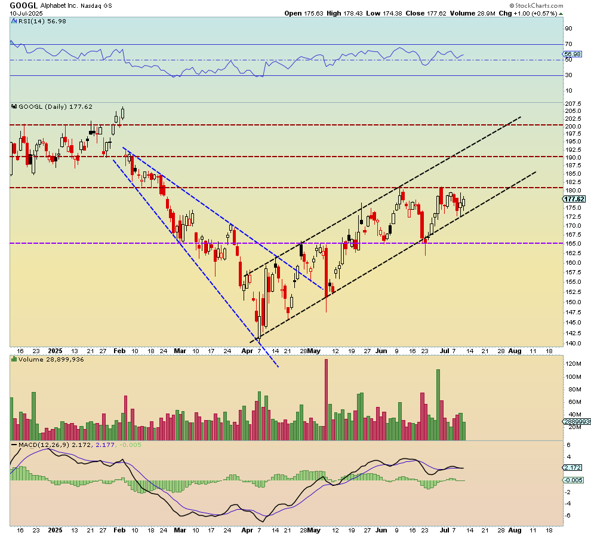Click the boxed 2.172 MACD tag on right axis
This screenshot has width=591, height=536.
coord(573,468)
